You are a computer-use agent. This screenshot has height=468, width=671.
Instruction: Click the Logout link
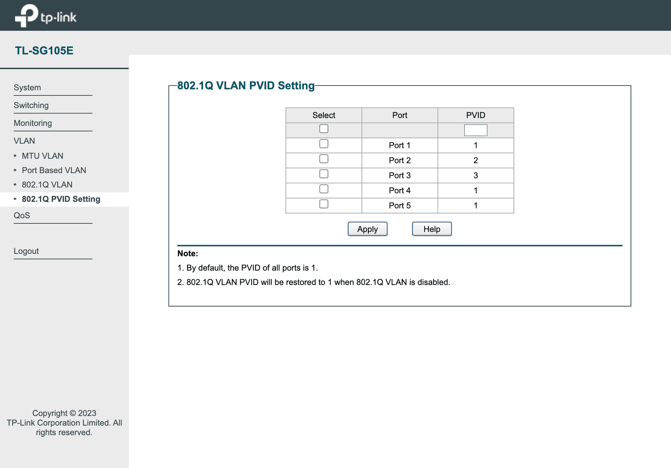coord(26,251)
